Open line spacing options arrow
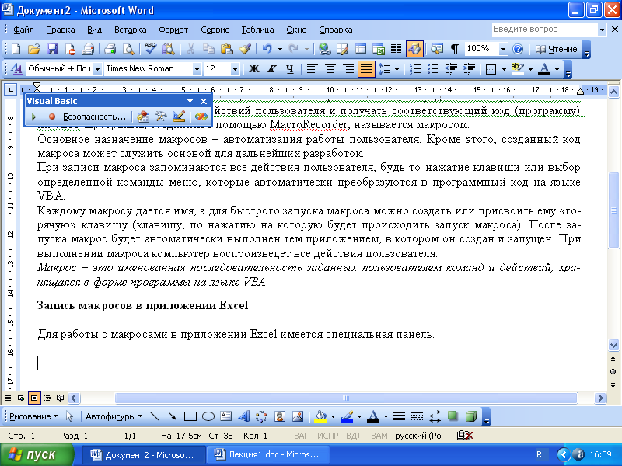This screenshot has height=466, width=622. click(397, 69)
